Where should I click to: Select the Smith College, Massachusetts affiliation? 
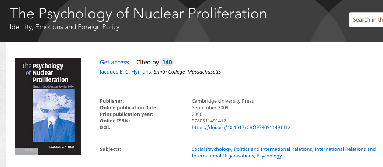pos(187,72)
